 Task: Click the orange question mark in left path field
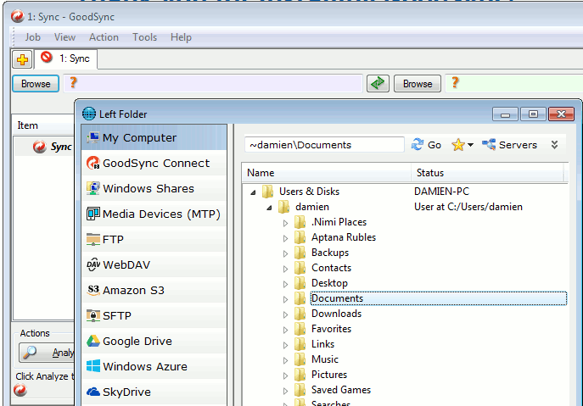click(x=73, y=82)
